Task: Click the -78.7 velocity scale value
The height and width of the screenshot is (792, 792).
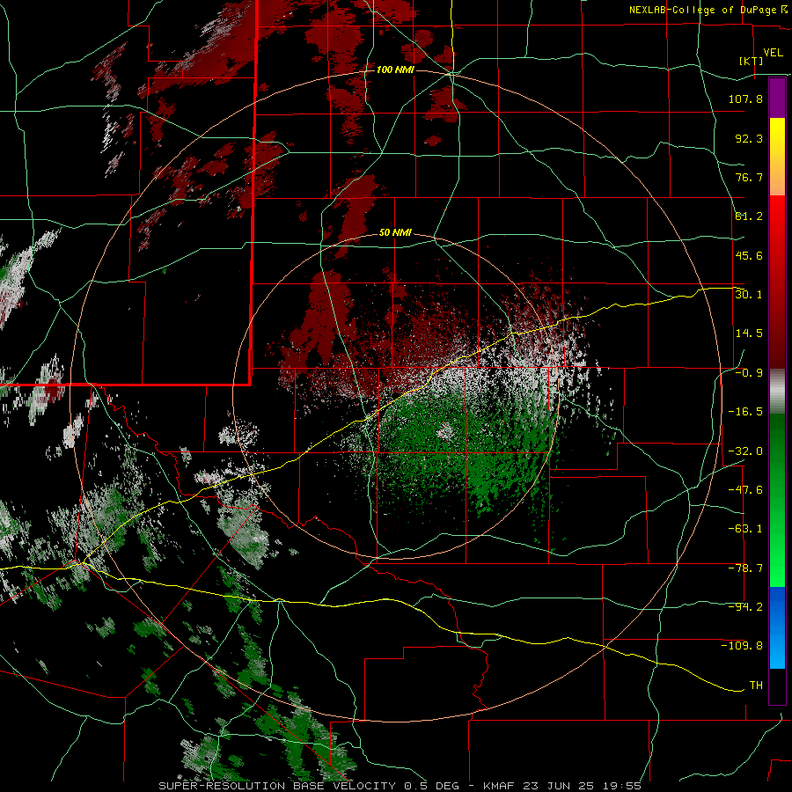Action: click(x=745, y=568)
